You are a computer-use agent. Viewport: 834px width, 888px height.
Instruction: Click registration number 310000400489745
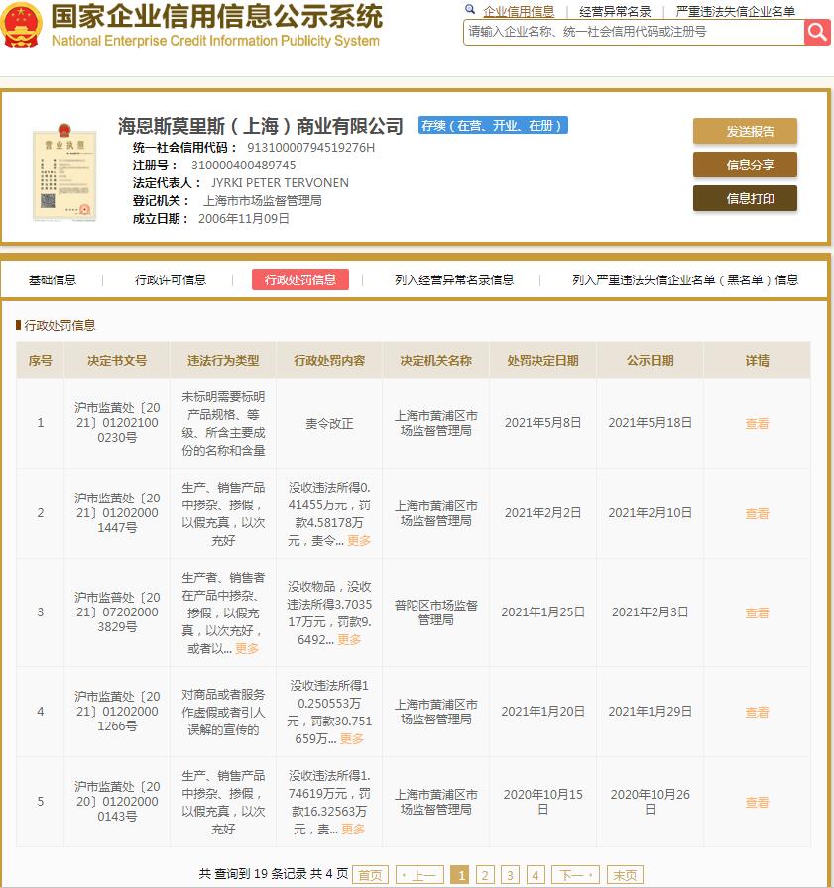point(244,166)
